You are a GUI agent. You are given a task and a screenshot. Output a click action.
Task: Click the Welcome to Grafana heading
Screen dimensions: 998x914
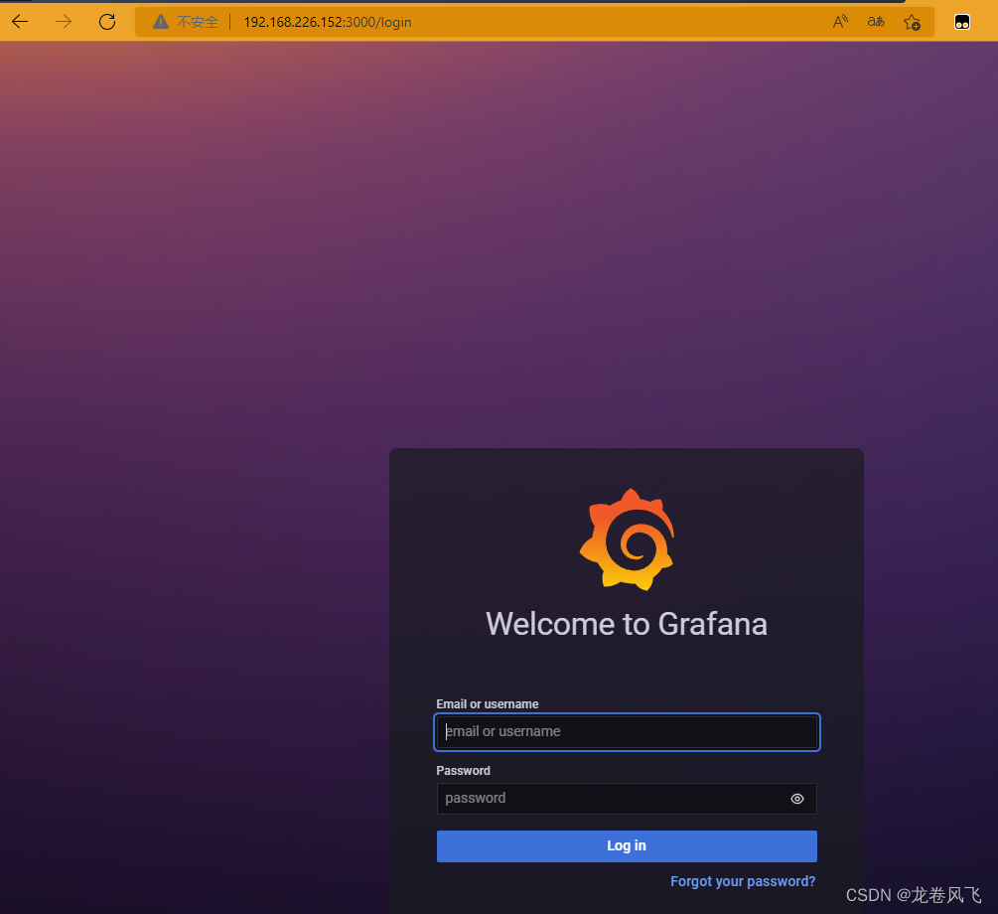(627, 624)
